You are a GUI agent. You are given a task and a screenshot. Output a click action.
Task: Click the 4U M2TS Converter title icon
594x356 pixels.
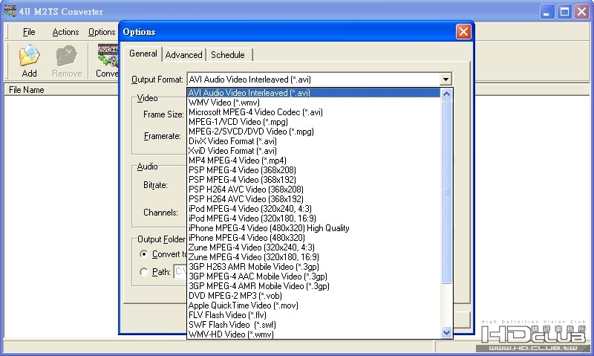[10, 11]
